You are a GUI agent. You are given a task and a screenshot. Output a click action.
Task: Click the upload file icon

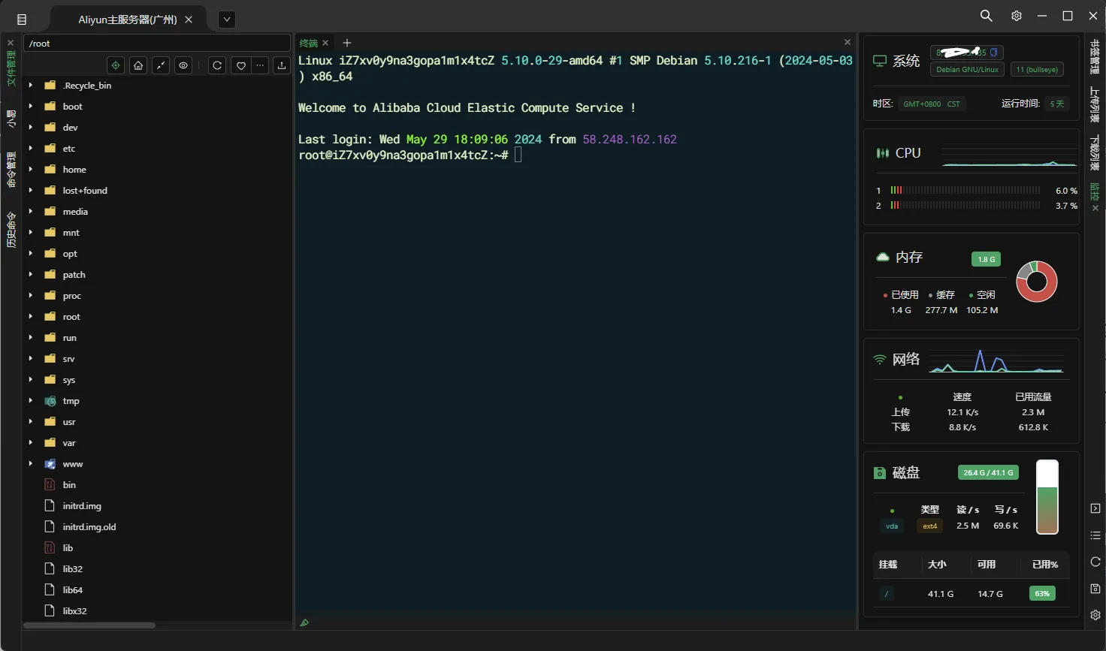282,65
